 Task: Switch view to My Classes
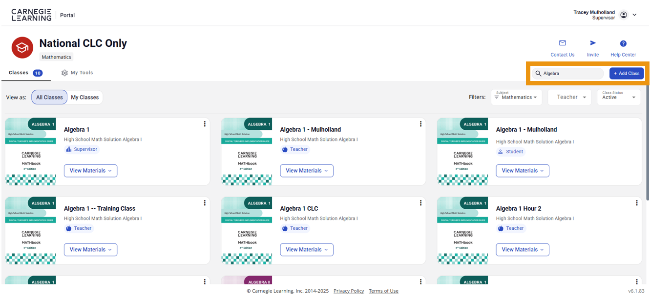tap(85, 97)
